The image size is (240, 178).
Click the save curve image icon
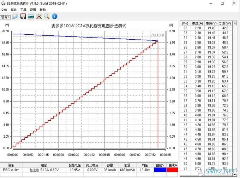31,16
